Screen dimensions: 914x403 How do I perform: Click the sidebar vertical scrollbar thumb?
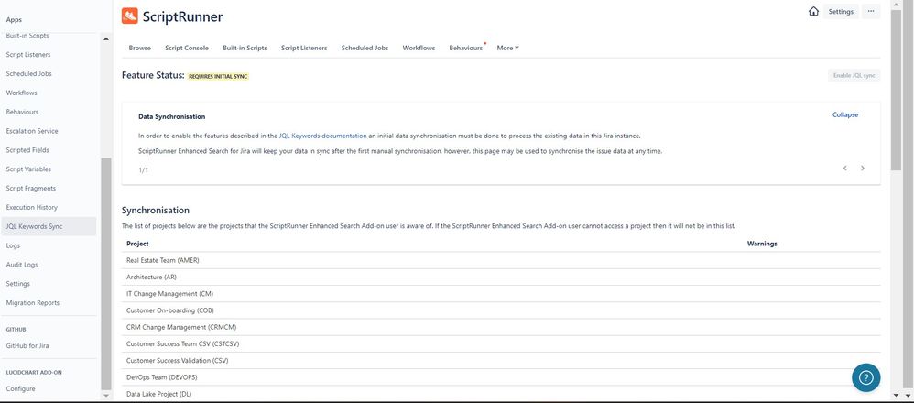tap(105, 274)
